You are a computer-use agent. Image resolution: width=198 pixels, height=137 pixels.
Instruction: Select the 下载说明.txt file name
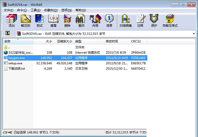pyautogui.click(x=16, y=68)
